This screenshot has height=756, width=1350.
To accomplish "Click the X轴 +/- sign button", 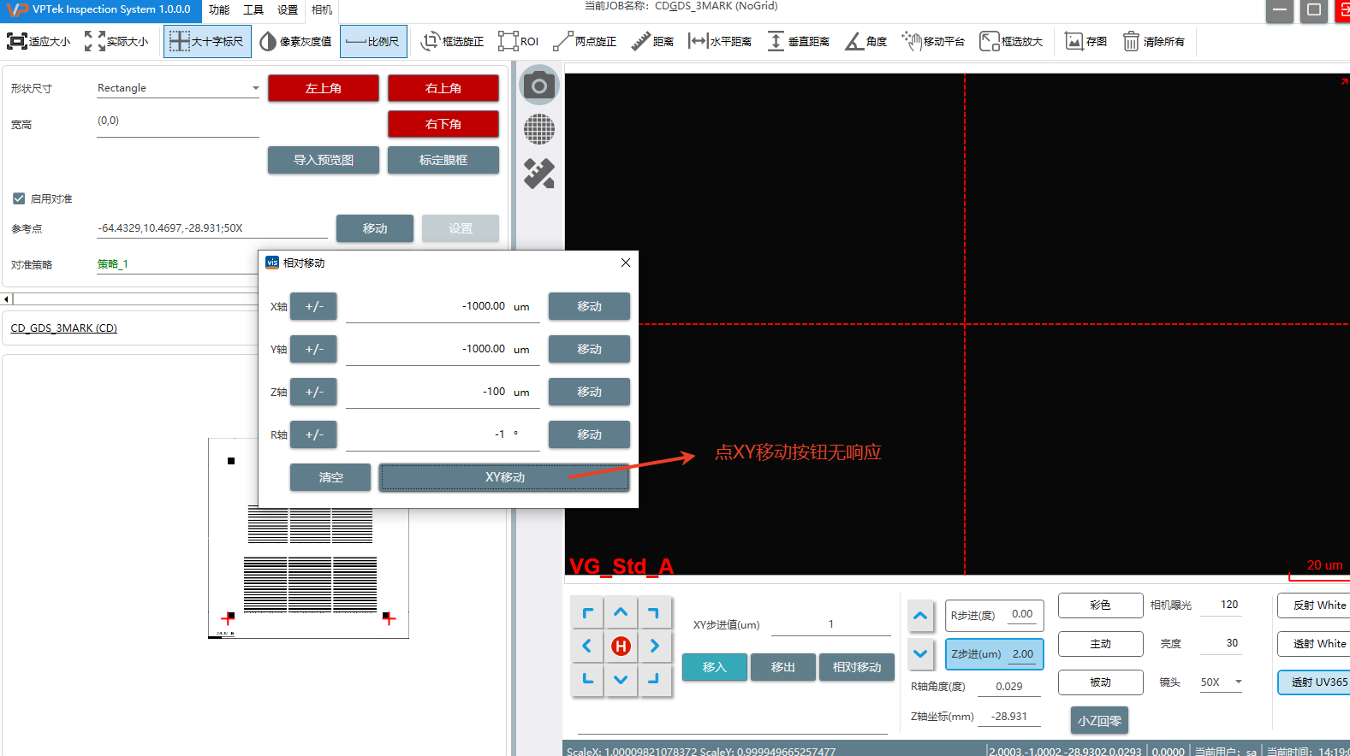I will (313, 306).
